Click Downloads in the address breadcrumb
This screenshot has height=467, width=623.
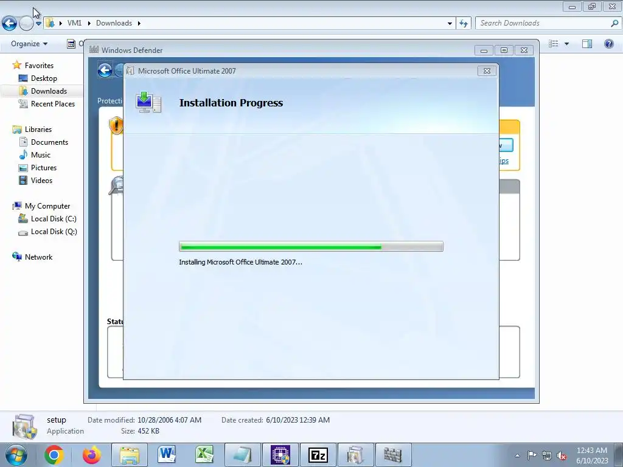114,23
